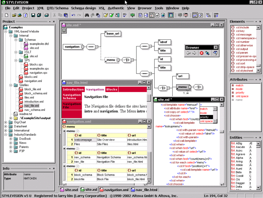Choose priority in the site.xsl autocomplete popup
263x198 pixels.
pyautogui.click(x=206, y=117)
